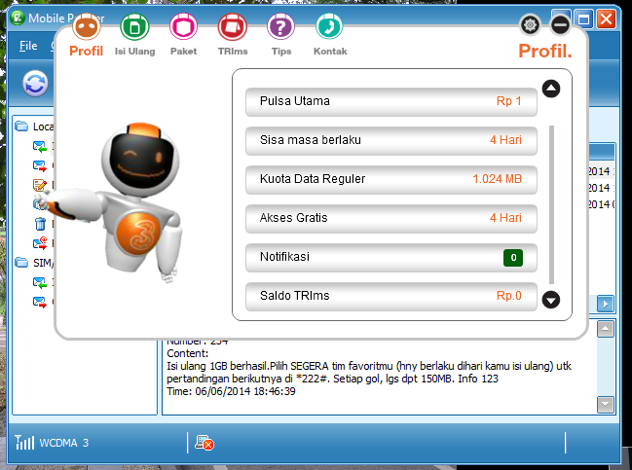Image resolution: width=632 pixels, height=470 pixels.
Task: Open the reports envelope icon below trash
Action: (40, 243)
